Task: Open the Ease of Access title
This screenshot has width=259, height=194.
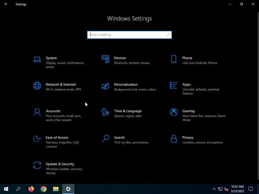Action: tap(57, 138)
